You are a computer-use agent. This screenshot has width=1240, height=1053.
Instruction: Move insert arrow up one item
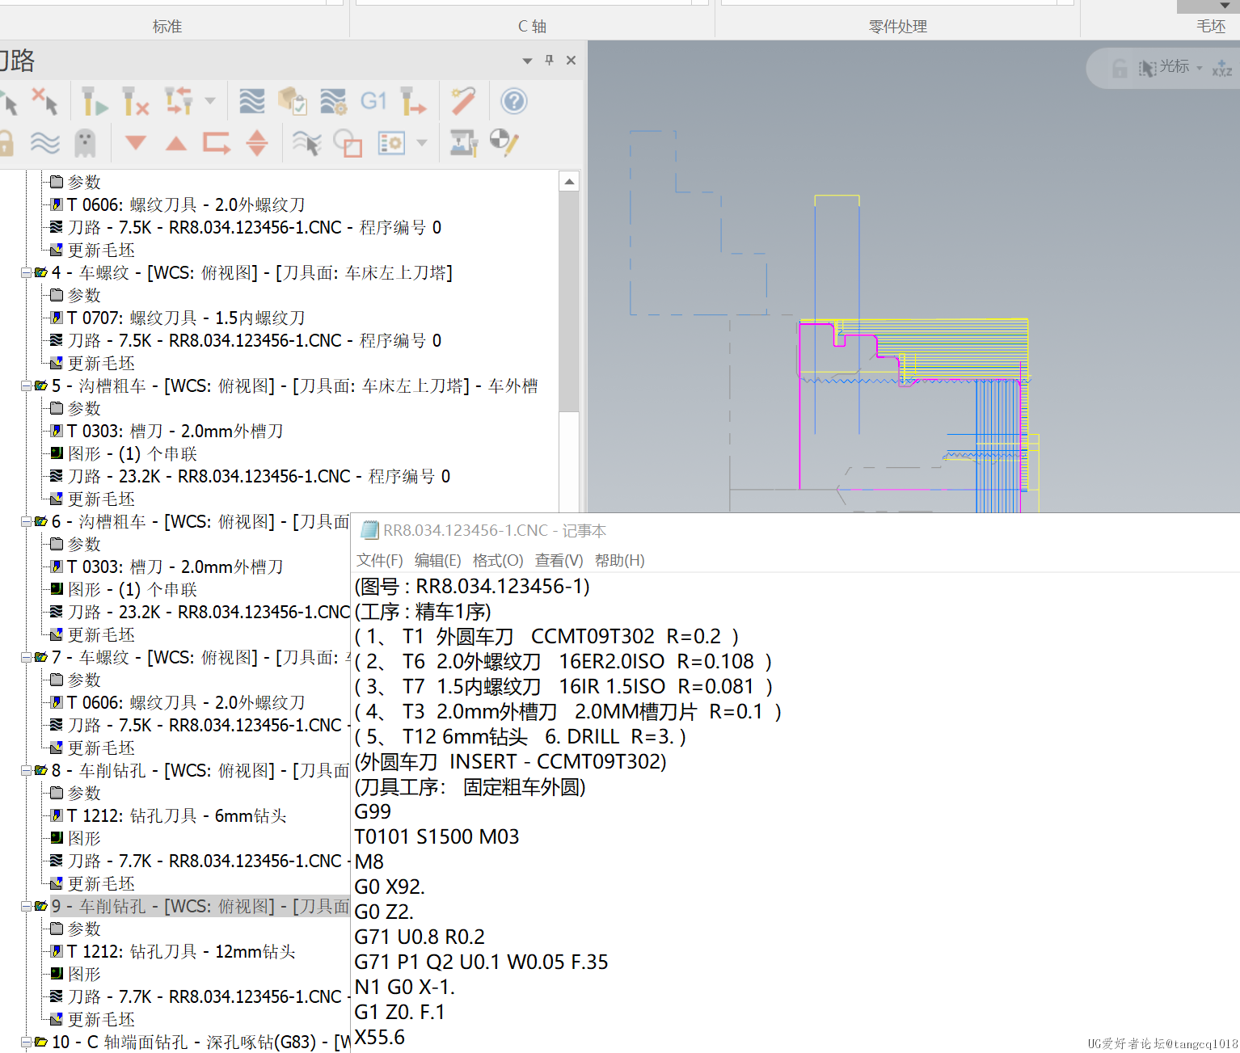click(175, 144)
